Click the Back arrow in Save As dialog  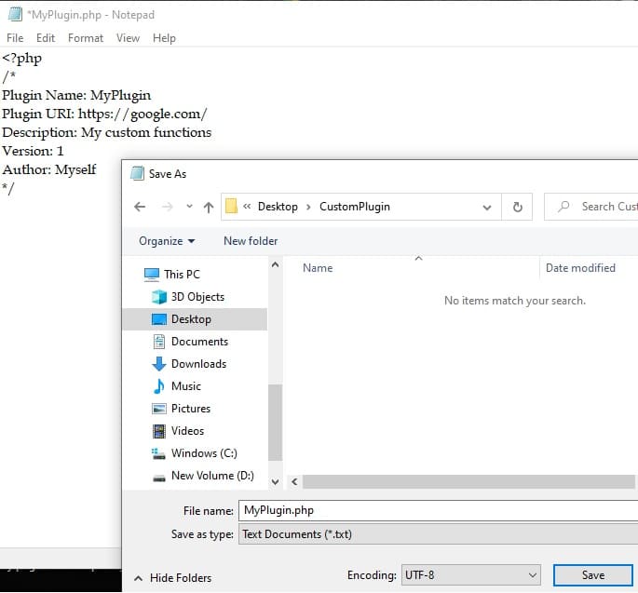click(140, 207)
